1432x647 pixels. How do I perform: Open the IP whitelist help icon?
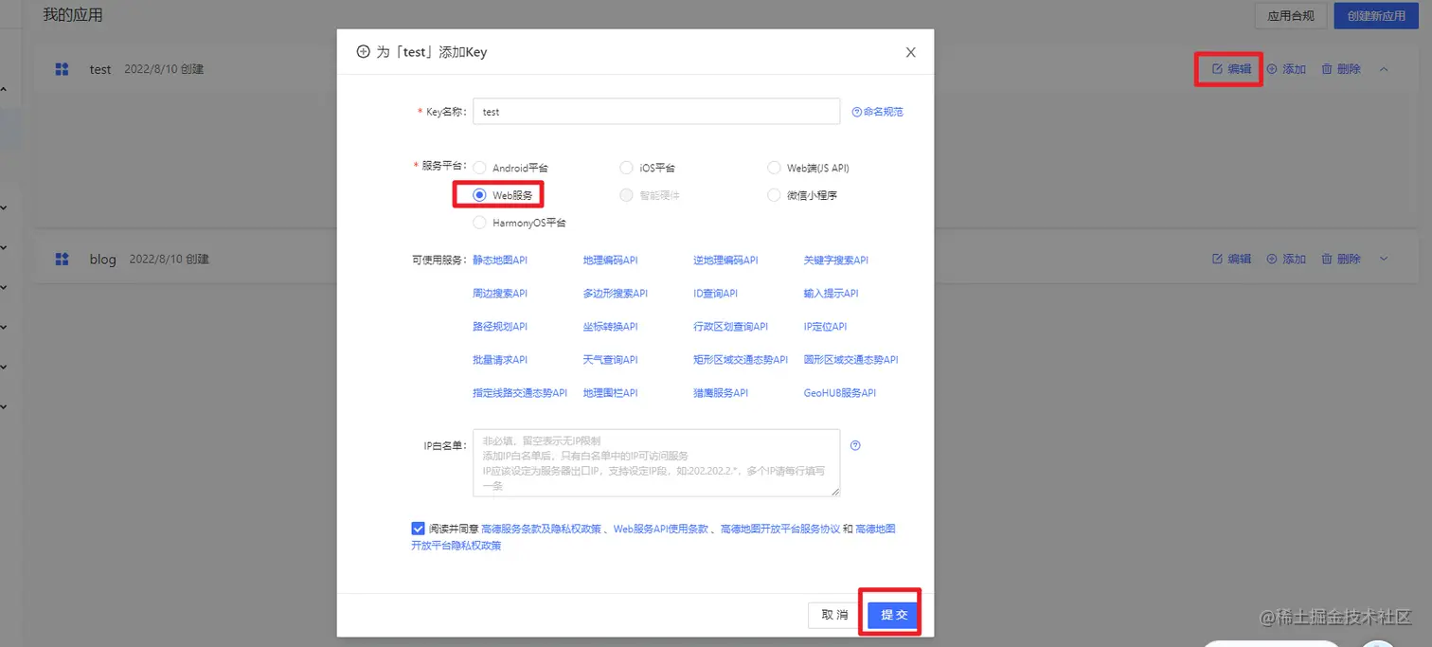click(x=855, y=445)
